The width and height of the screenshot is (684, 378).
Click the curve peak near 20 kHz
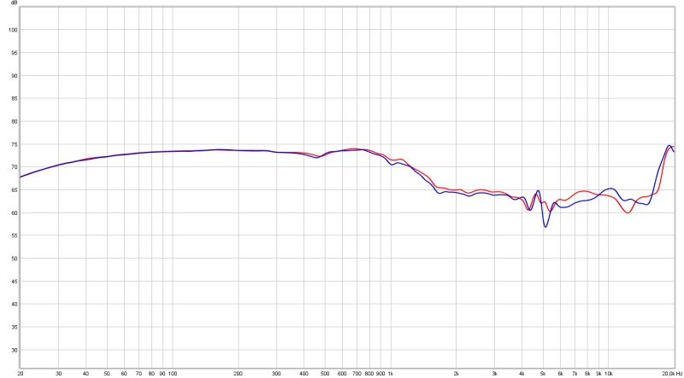point(669,145)
